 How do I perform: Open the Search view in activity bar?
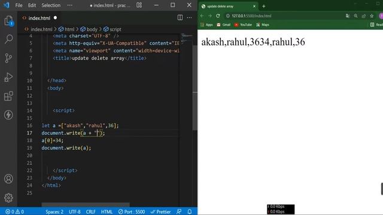tap(8, 39)
